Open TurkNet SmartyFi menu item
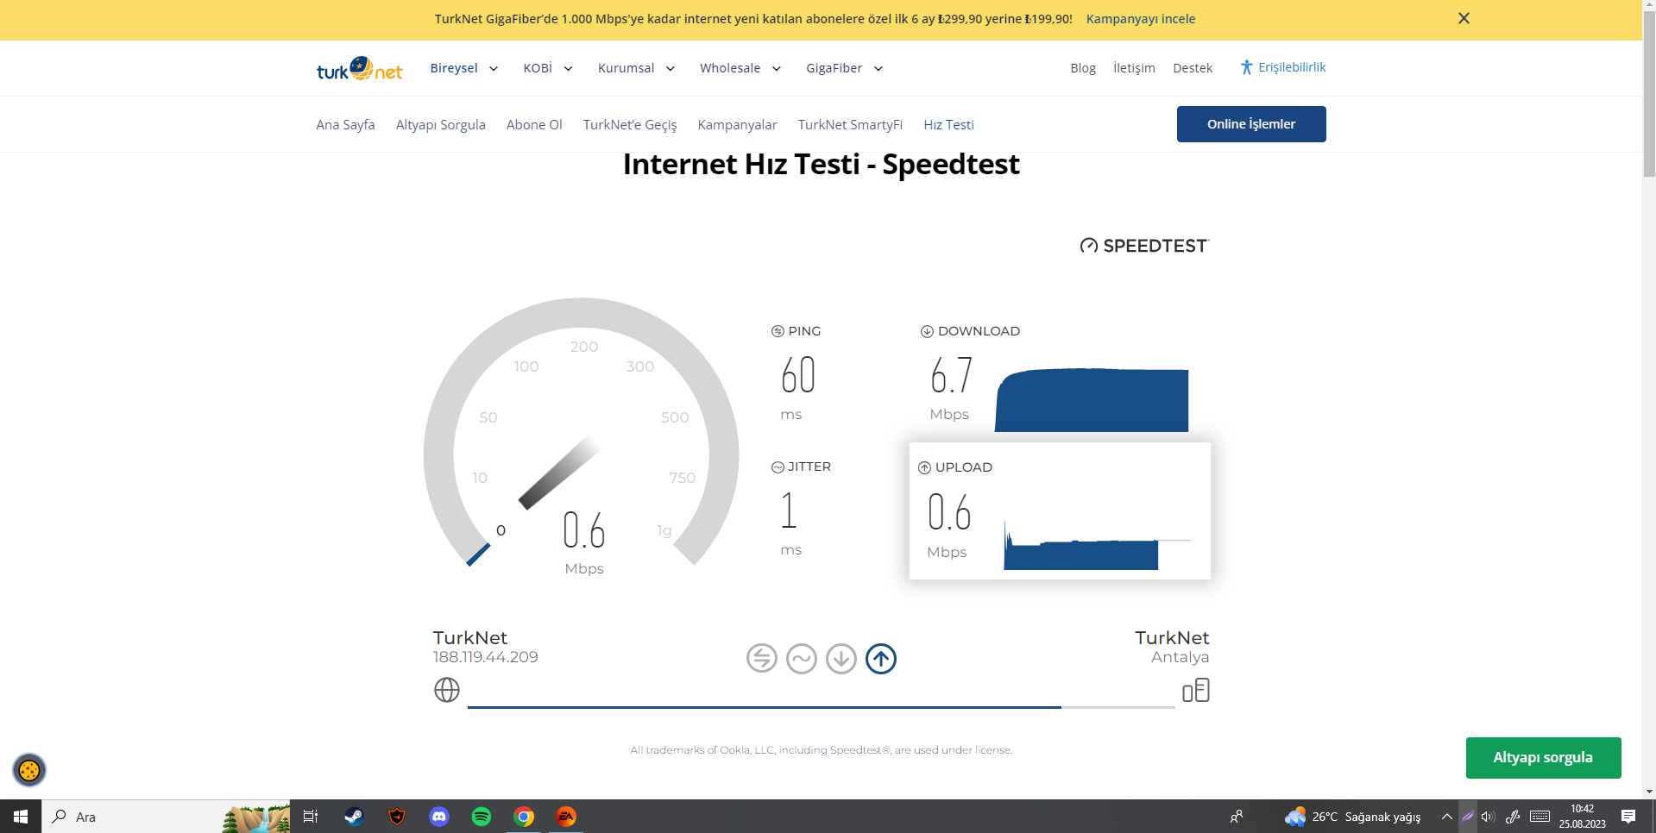Image resolution: width=1656 pixels, height=833 pixels. point(850,124)
